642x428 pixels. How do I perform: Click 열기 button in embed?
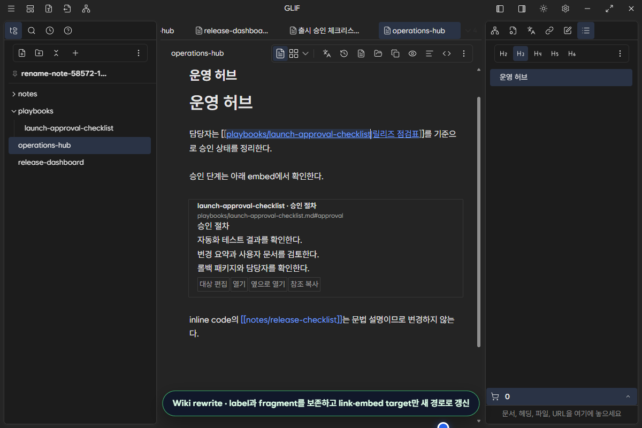click(x=239, y=284)
